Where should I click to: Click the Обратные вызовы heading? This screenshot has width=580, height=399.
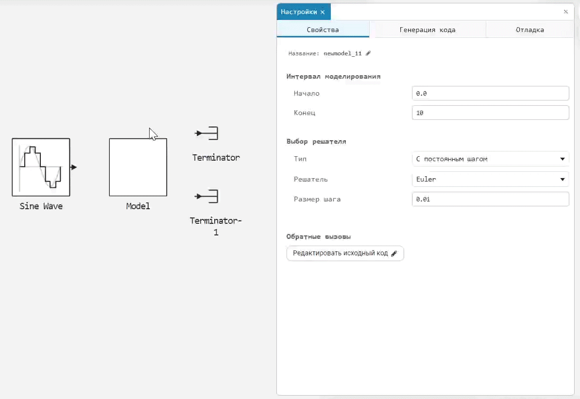click(x=319, y=237)
